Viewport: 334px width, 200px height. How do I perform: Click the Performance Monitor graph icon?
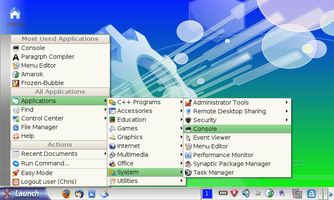click(x=188, y=155)
